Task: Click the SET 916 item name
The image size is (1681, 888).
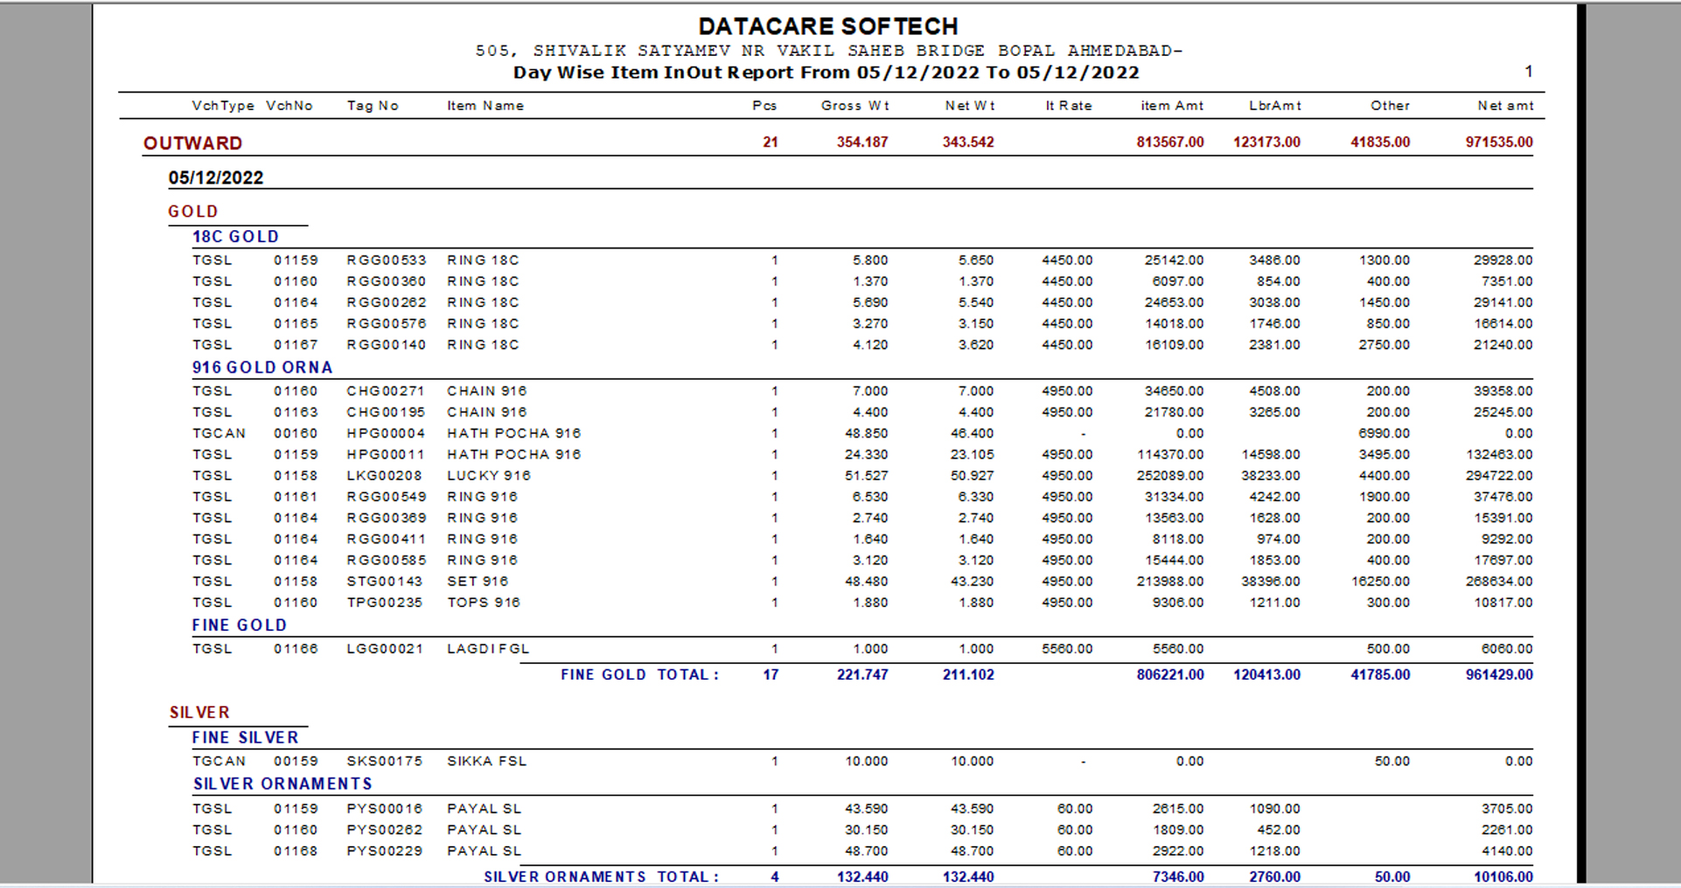Action: 478,581
